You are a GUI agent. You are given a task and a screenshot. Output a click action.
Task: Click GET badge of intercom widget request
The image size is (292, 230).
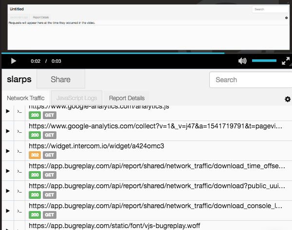tap(50, 155)
